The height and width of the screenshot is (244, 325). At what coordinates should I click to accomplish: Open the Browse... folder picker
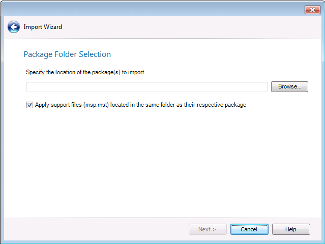pyautogui.click(x=289, y=87)
